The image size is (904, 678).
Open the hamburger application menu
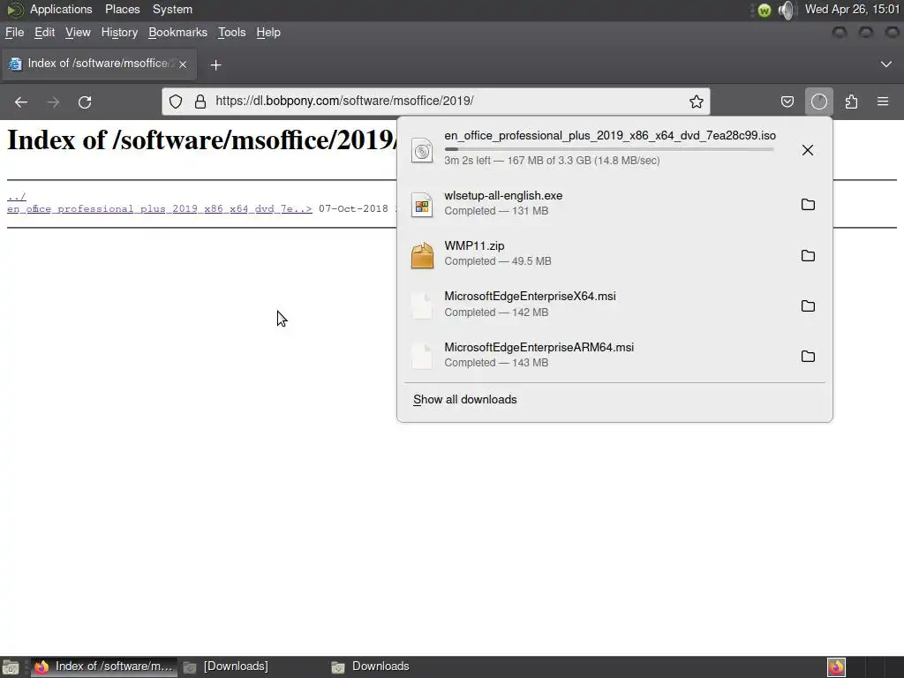(x=883, y=102)
